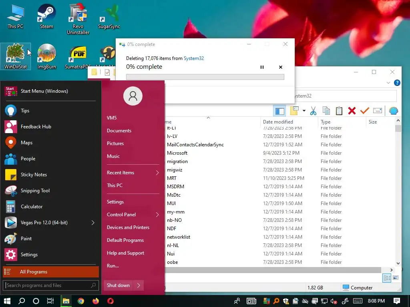
Task: Click the Cut scissors icon in Explorer toolbar
Action: click(x=313, y=111)
